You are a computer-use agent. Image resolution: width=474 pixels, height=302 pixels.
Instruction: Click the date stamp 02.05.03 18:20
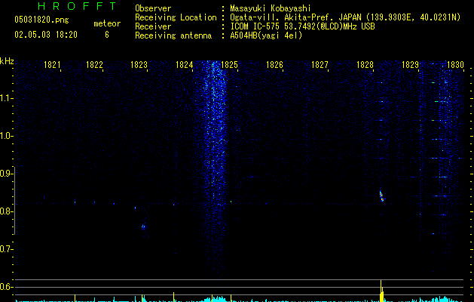(46, 35)
